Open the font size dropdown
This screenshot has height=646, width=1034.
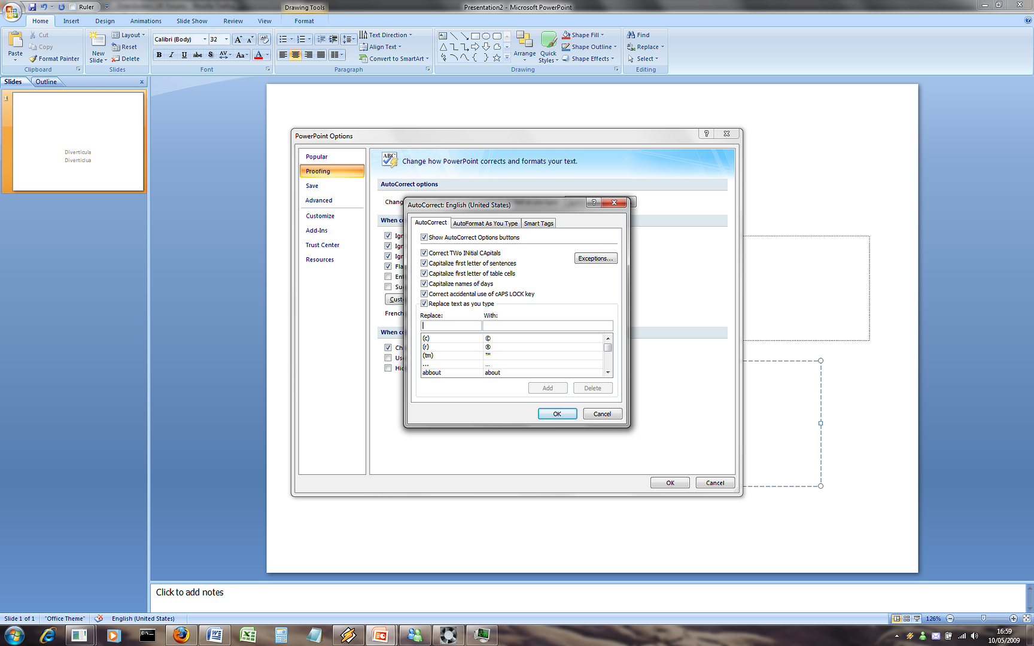(x=226, y=39)
